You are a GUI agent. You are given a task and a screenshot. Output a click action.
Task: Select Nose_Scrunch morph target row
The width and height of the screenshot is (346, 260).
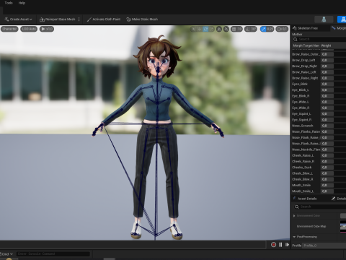coord(319,126)
